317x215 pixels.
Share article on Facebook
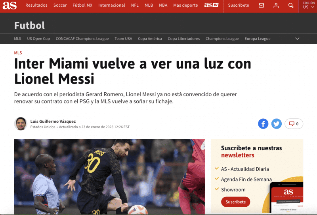(x=263, y=123)
